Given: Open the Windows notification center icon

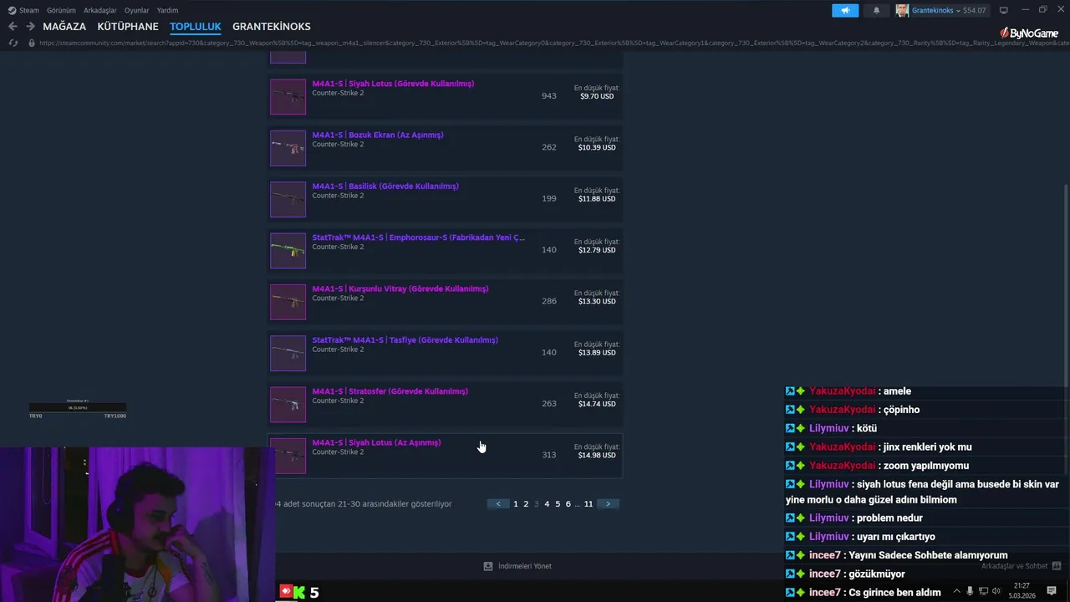Looking at the screenshot, I should point(1052,591).
